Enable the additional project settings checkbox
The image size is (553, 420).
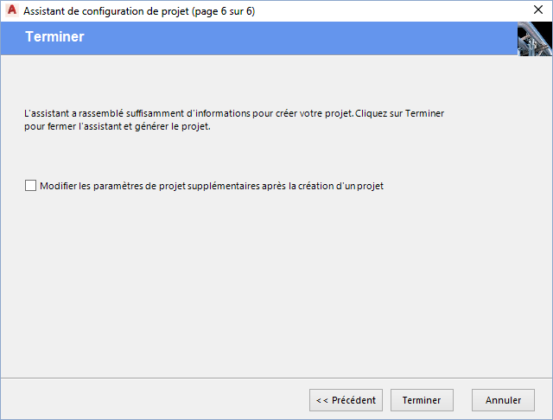tap(31, 185)
